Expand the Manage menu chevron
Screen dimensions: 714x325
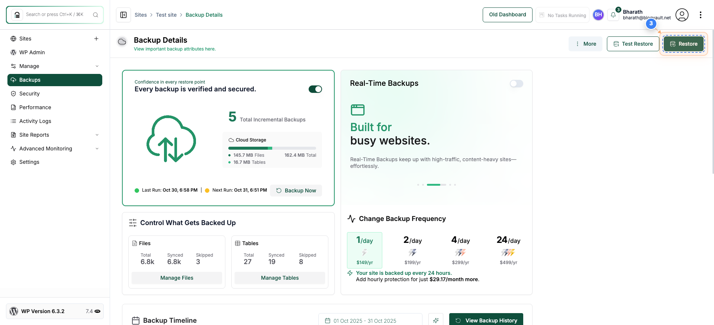click(97, 66)
